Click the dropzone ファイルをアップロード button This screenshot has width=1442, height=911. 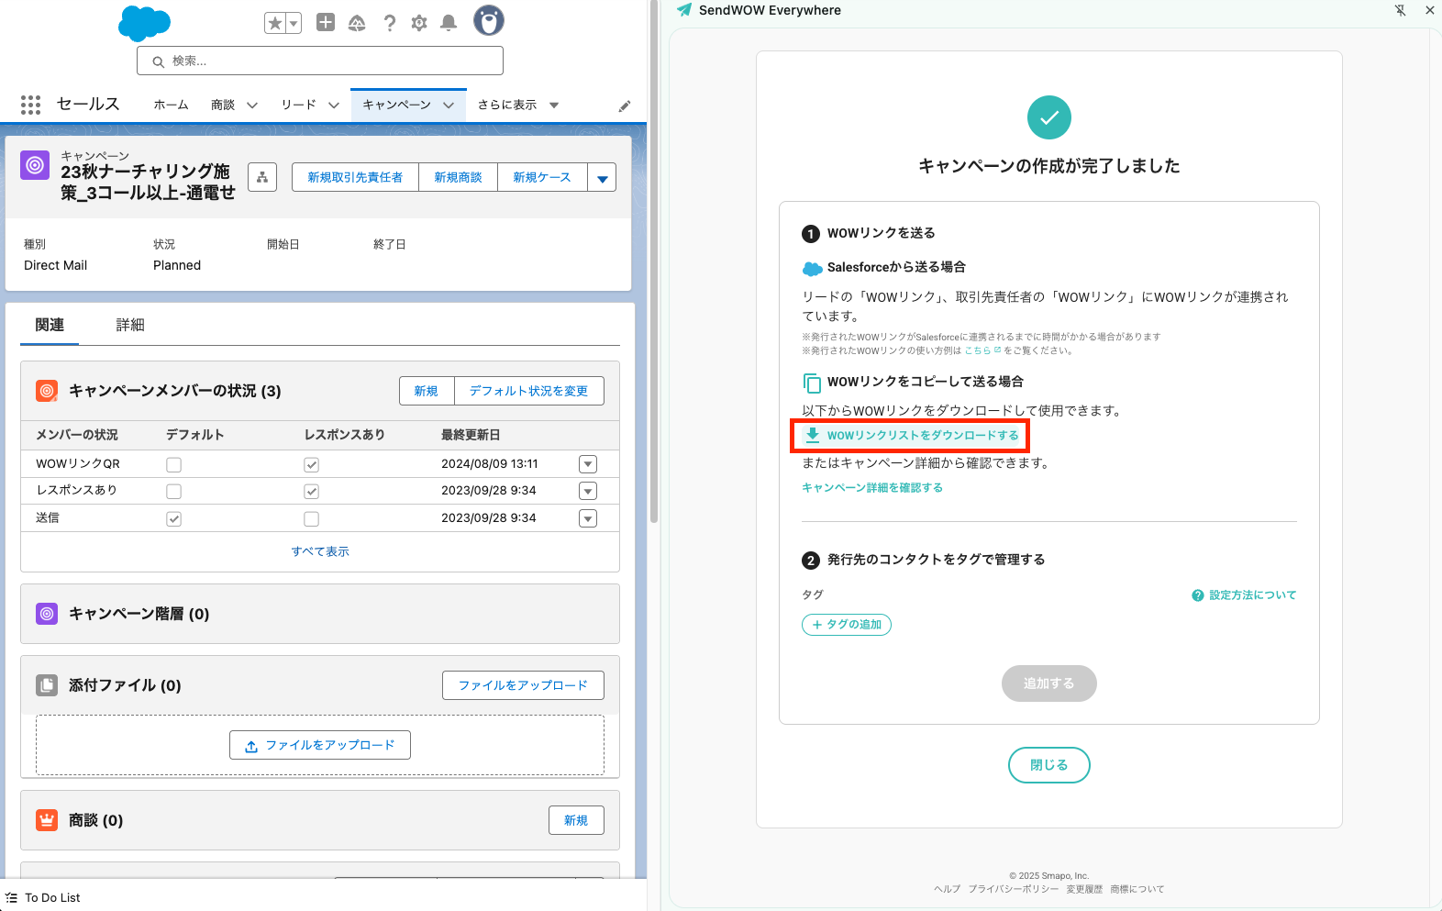pyautogui.click(x=320, y=745)
